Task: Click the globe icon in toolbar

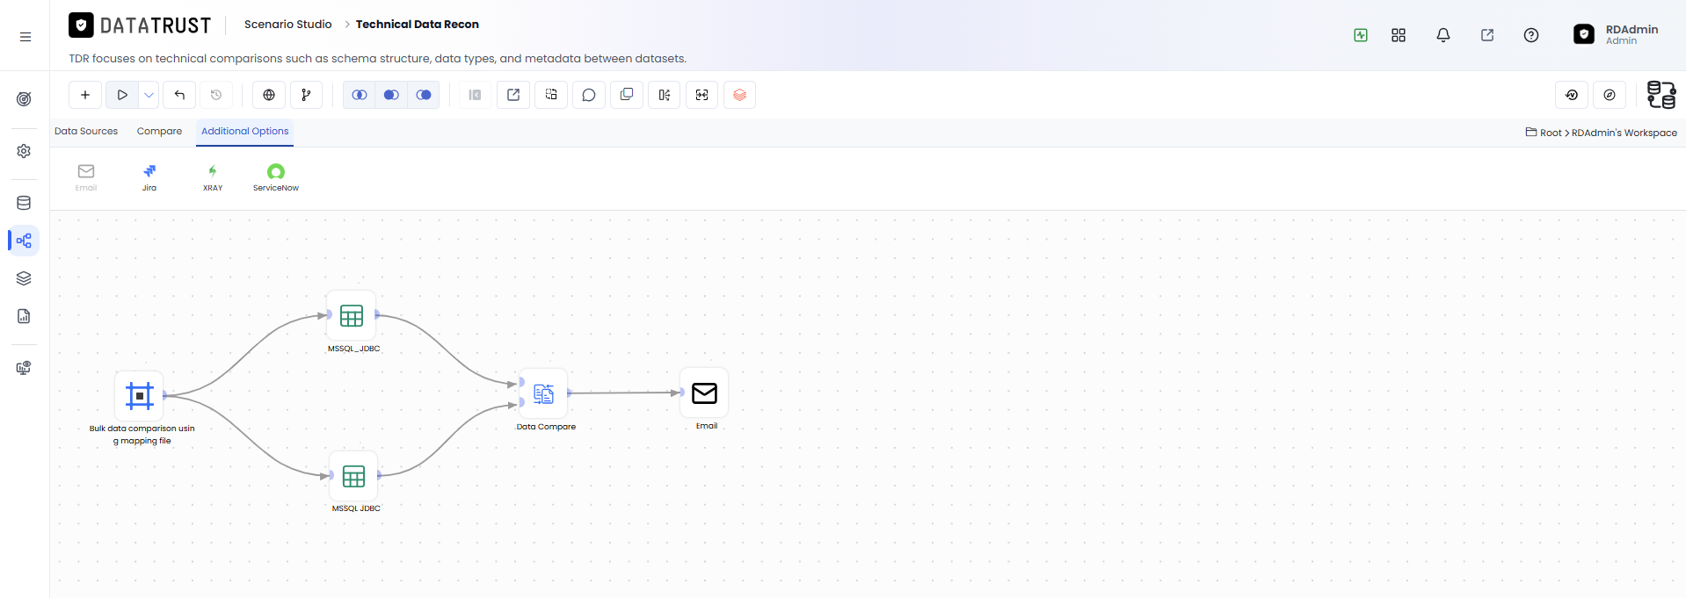Action: pos(269,95)
